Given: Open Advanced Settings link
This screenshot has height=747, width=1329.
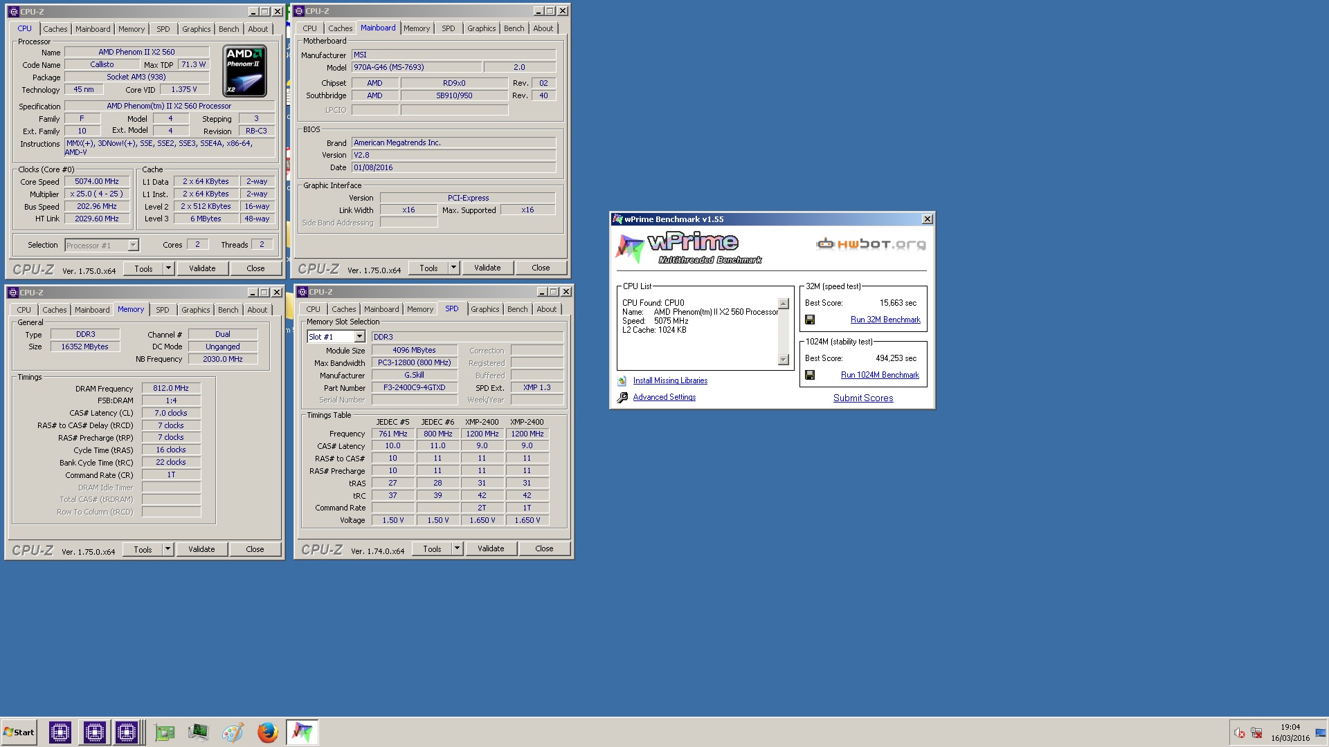Looking at the screenshot, I should (664, 397).
